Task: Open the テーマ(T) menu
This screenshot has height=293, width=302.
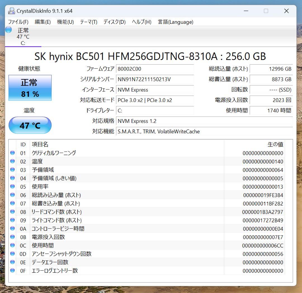Action: (89, 22)
